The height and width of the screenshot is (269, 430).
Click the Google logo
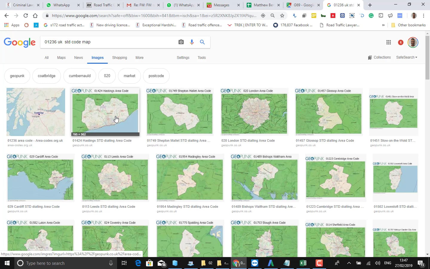click(20, 42)
